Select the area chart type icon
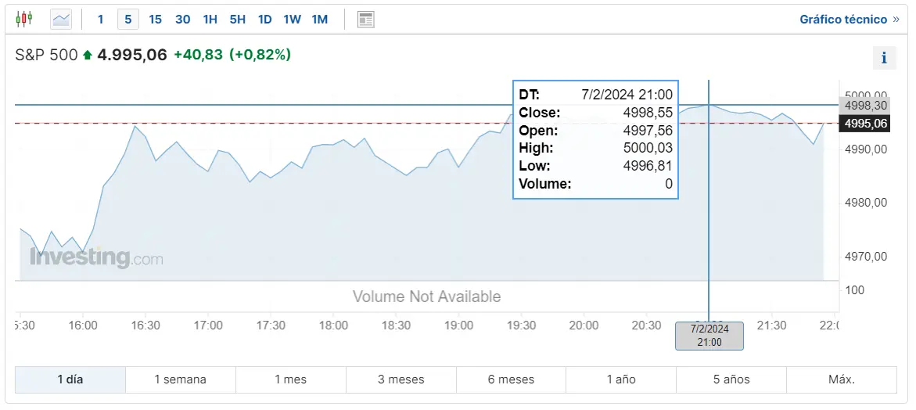916x410 pixels. point(61,20)
